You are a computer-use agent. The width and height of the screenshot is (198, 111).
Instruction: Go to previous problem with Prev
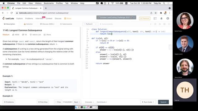58,102
